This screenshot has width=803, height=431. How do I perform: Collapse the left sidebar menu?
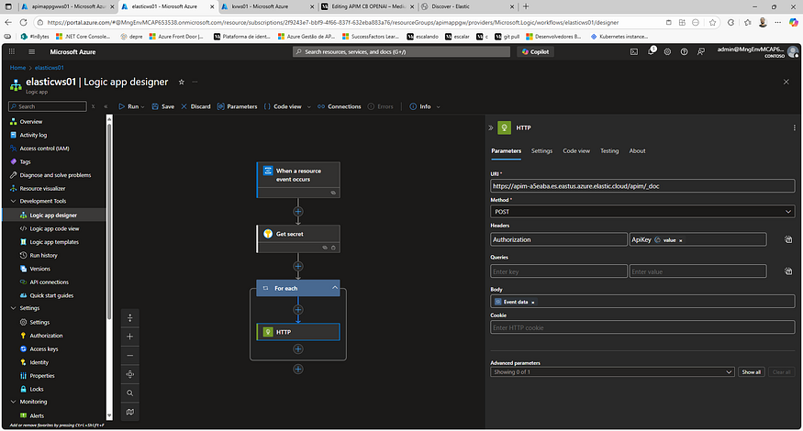click(x=106, y=106)
